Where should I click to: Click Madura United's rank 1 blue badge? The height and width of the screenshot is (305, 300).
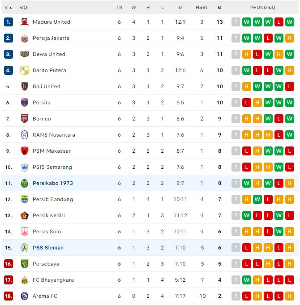[9, 22]
